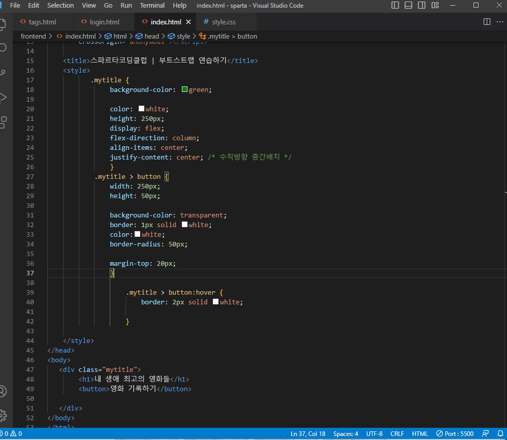The height and width of the screenshot is (440, 507).
Task: Open the feedback icon in status bar
Action: 485,434
